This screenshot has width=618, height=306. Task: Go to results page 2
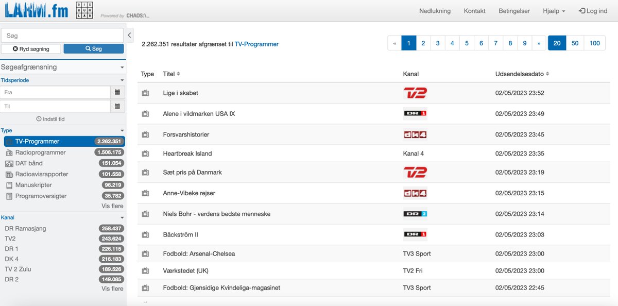tap(423, 43)
